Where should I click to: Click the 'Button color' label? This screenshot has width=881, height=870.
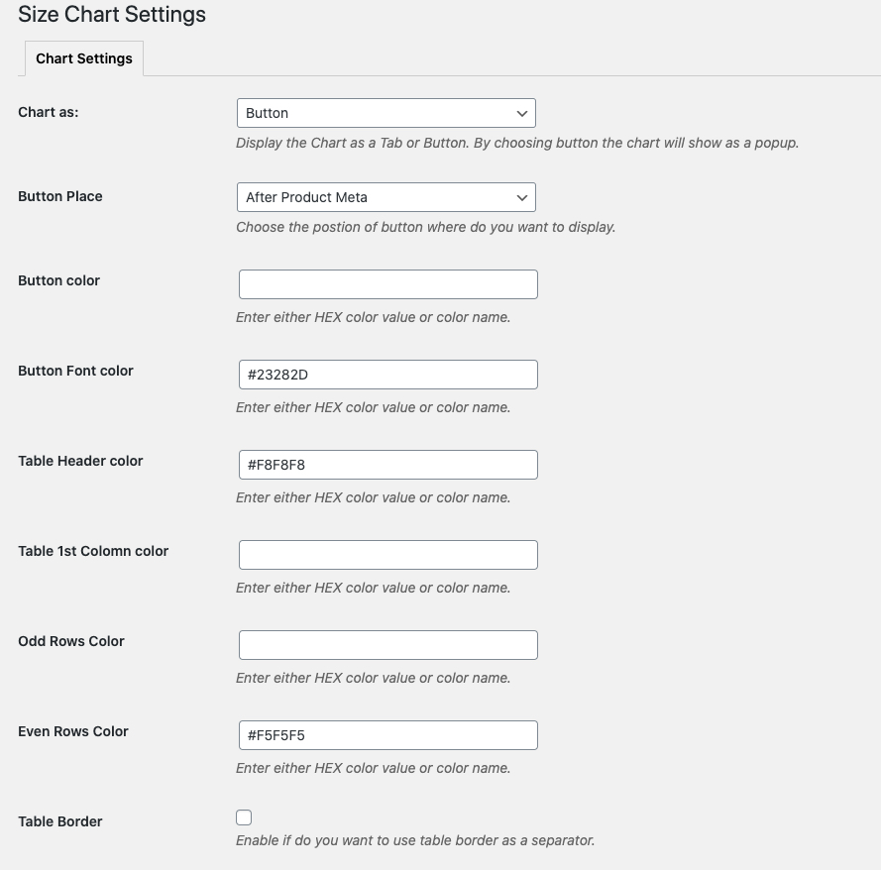tap(59, 280)
